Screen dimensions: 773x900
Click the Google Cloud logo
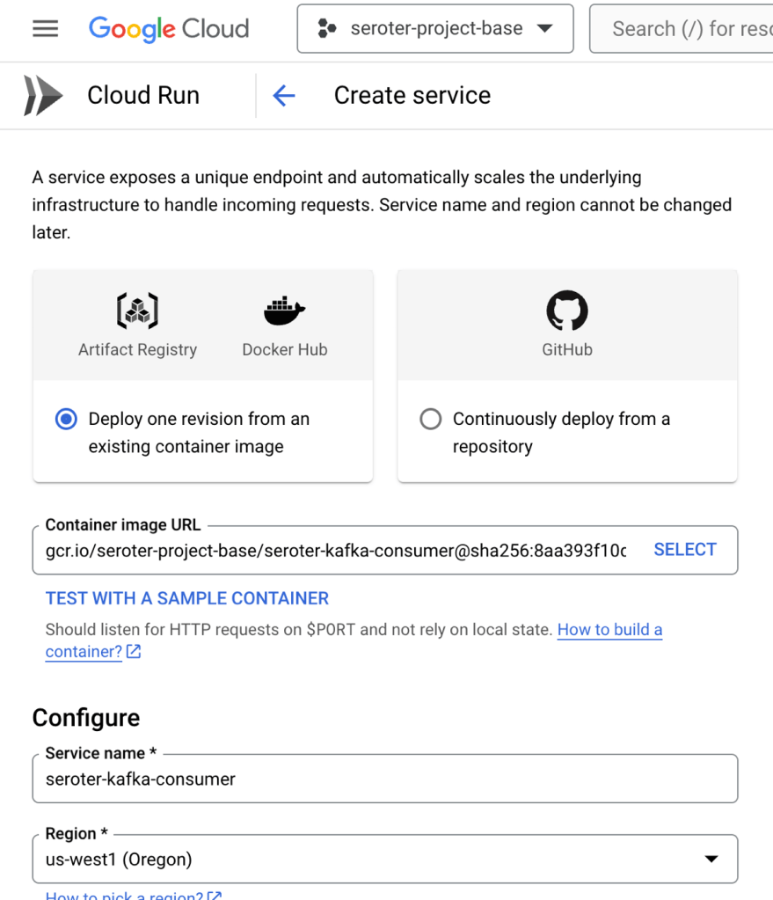pos(169,29)
